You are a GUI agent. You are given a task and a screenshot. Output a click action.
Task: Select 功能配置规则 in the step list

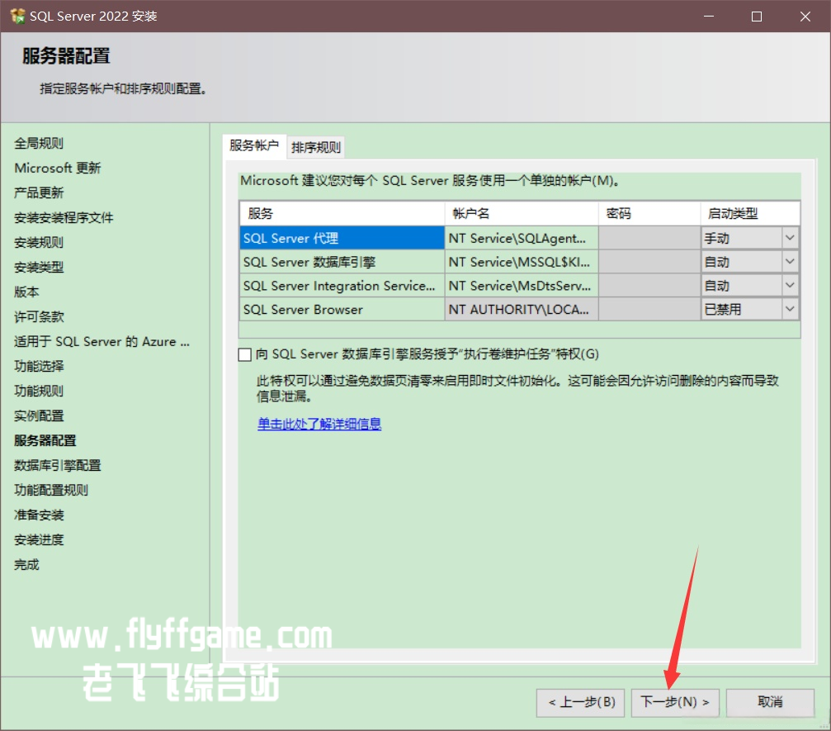51,490
